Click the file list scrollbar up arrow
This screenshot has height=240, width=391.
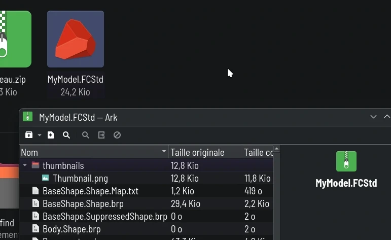coord(276,149)
